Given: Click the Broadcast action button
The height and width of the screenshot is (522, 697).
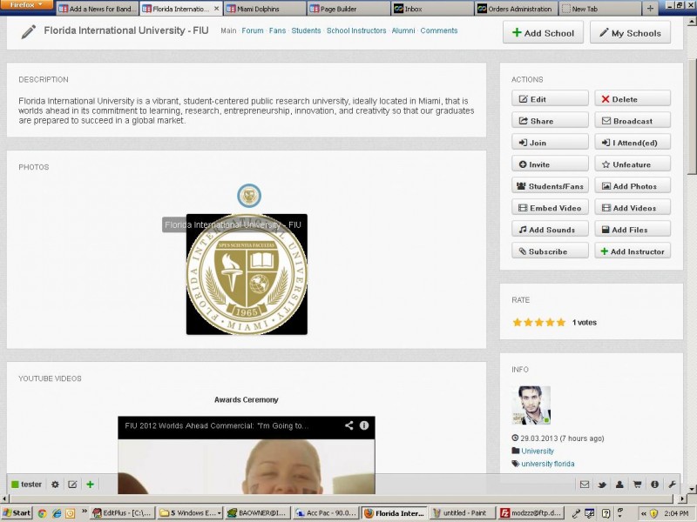Looking at the screenshot, I should [633, 121].
